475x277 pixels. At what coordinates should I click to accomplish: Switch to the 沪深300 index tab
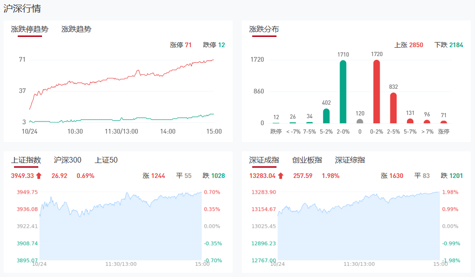[x=68, y=160]
